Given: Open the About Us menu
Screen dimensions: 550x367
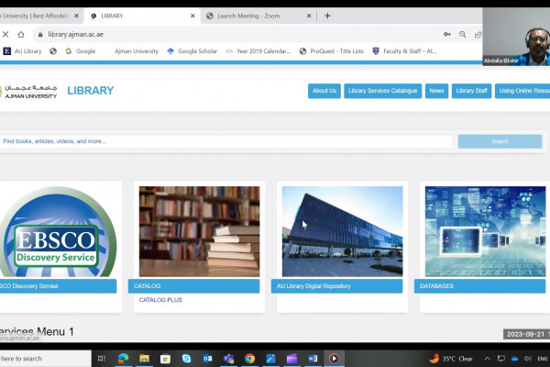Looking at the screenshot, I should coord(324,91).
